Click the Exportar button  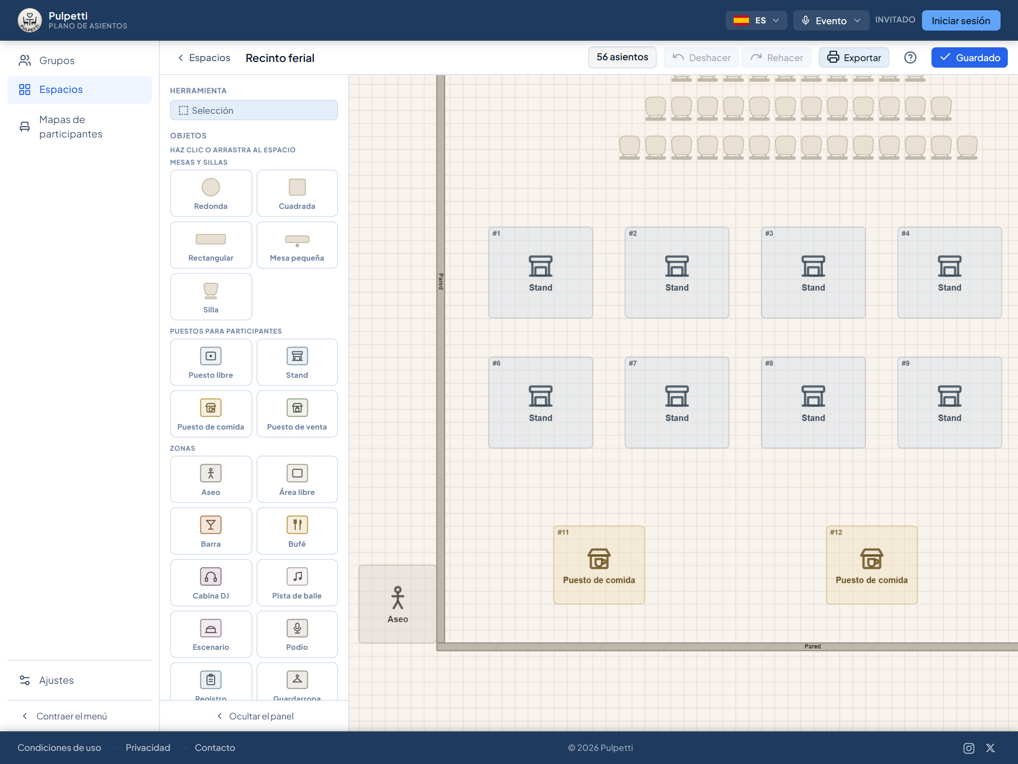(854, 58)
